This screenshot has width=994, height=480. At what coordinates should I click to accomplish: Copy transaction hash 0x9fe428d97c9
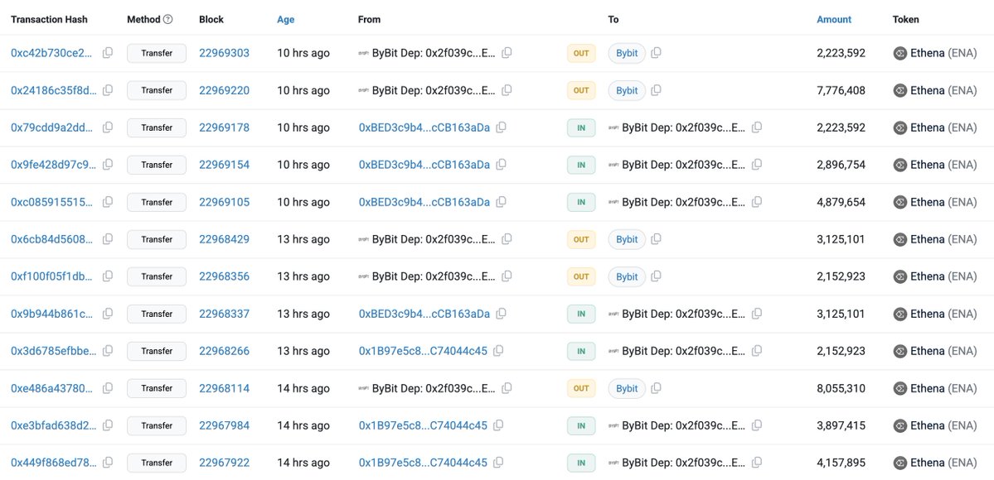pyautogui.click(x=108, y=165)
